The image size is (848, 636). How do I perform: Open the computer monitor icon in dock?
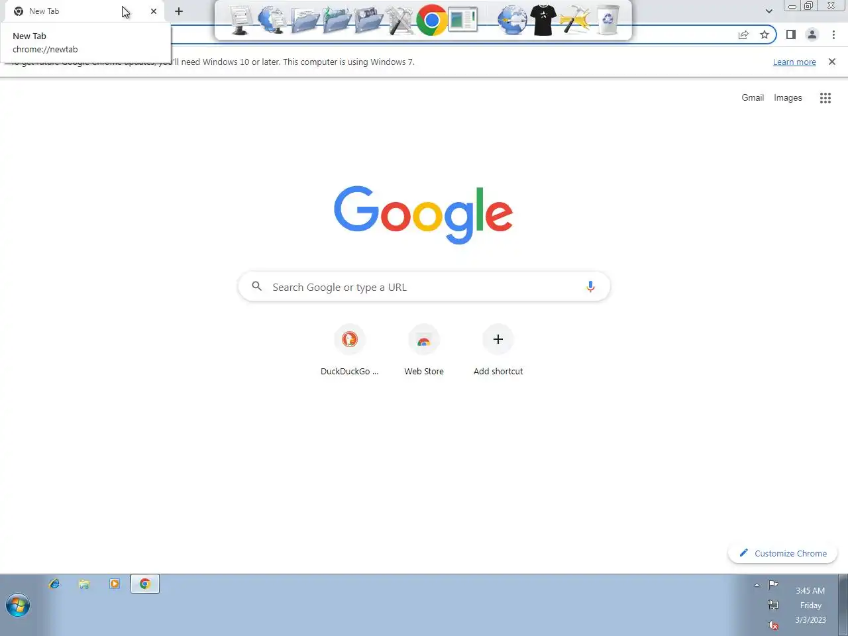tap(240, 20)
